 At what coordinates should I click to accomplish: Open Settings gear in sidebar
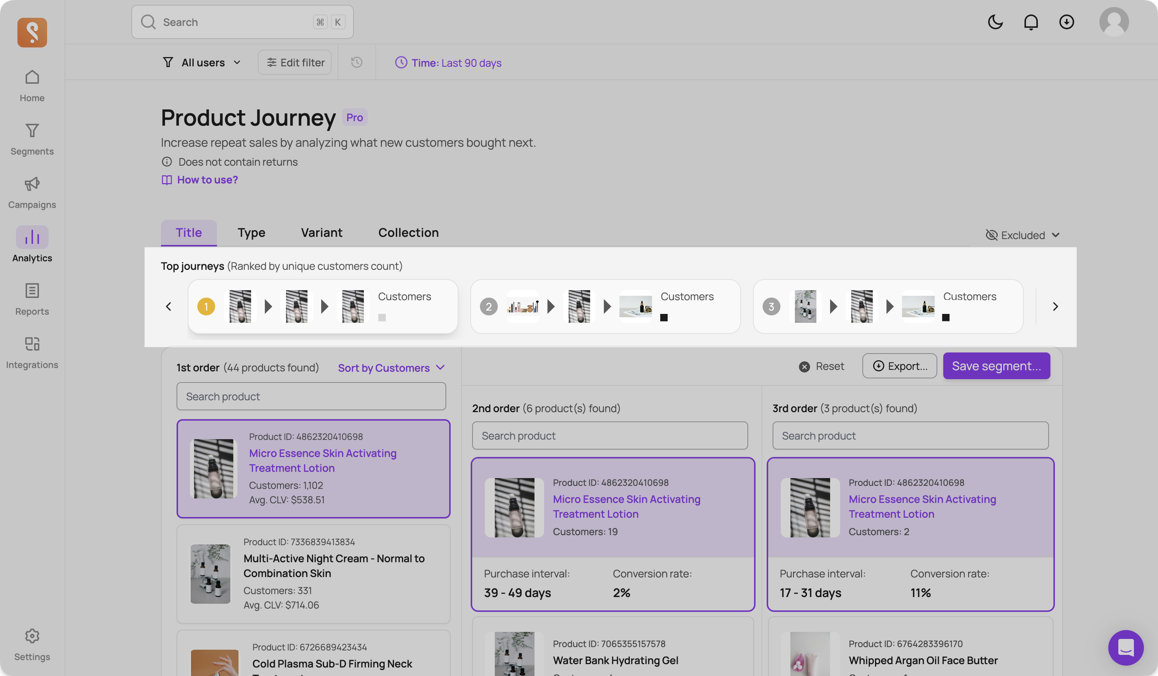pos(32,644)
